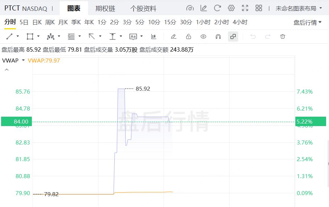Open measure tool dropdown arrow
This screenshot has width=329, height=207.
coord(121,36)
